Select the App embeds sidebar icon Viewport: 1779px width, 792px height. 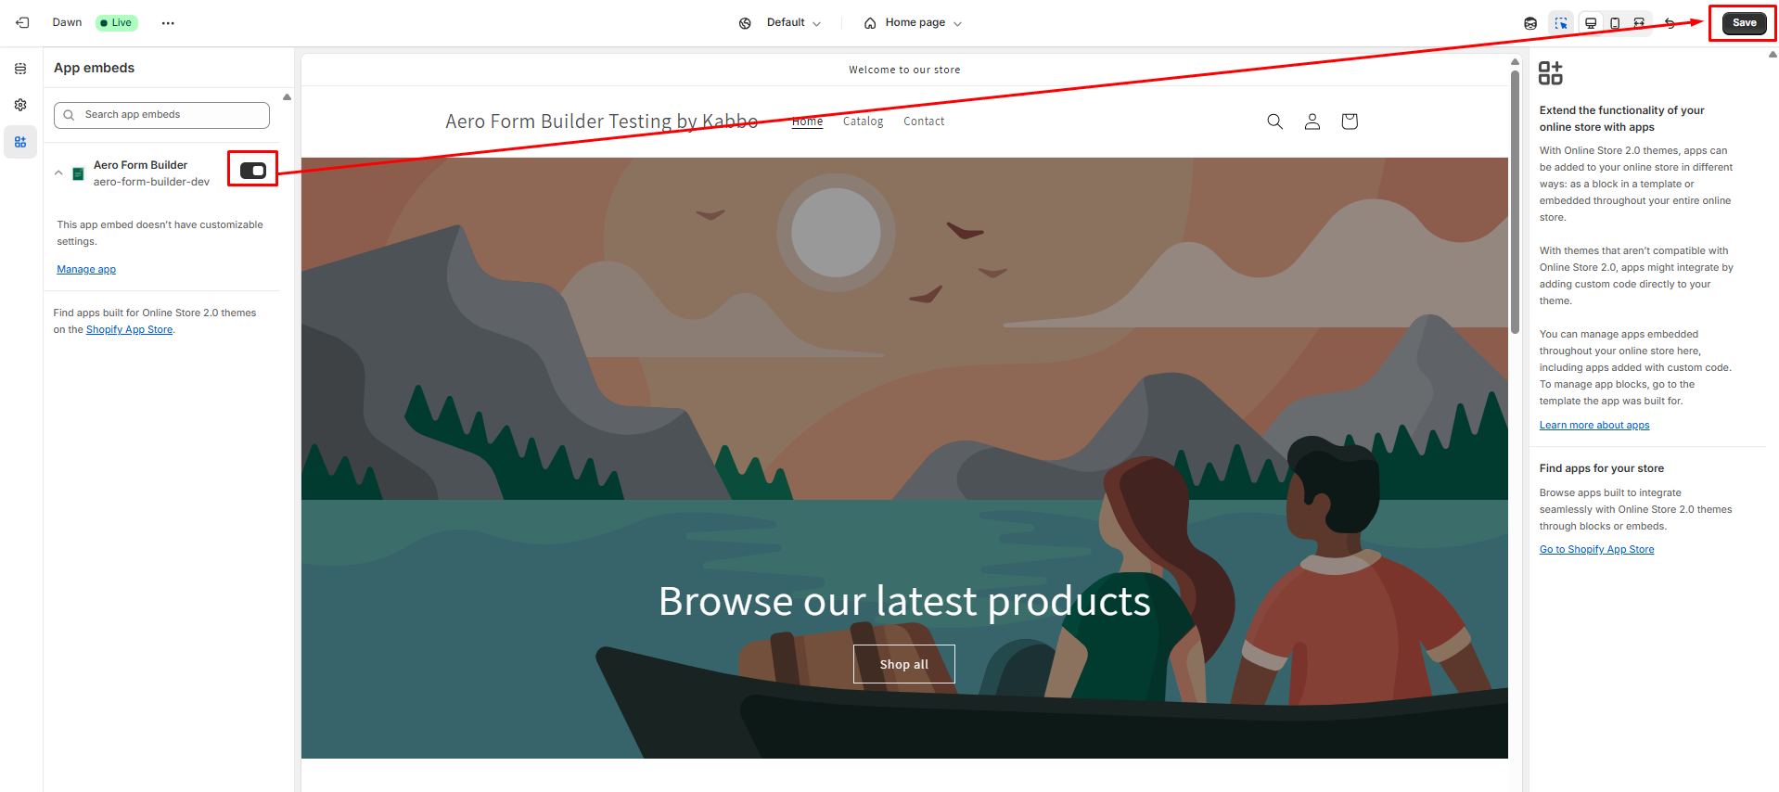pos(20,142)
